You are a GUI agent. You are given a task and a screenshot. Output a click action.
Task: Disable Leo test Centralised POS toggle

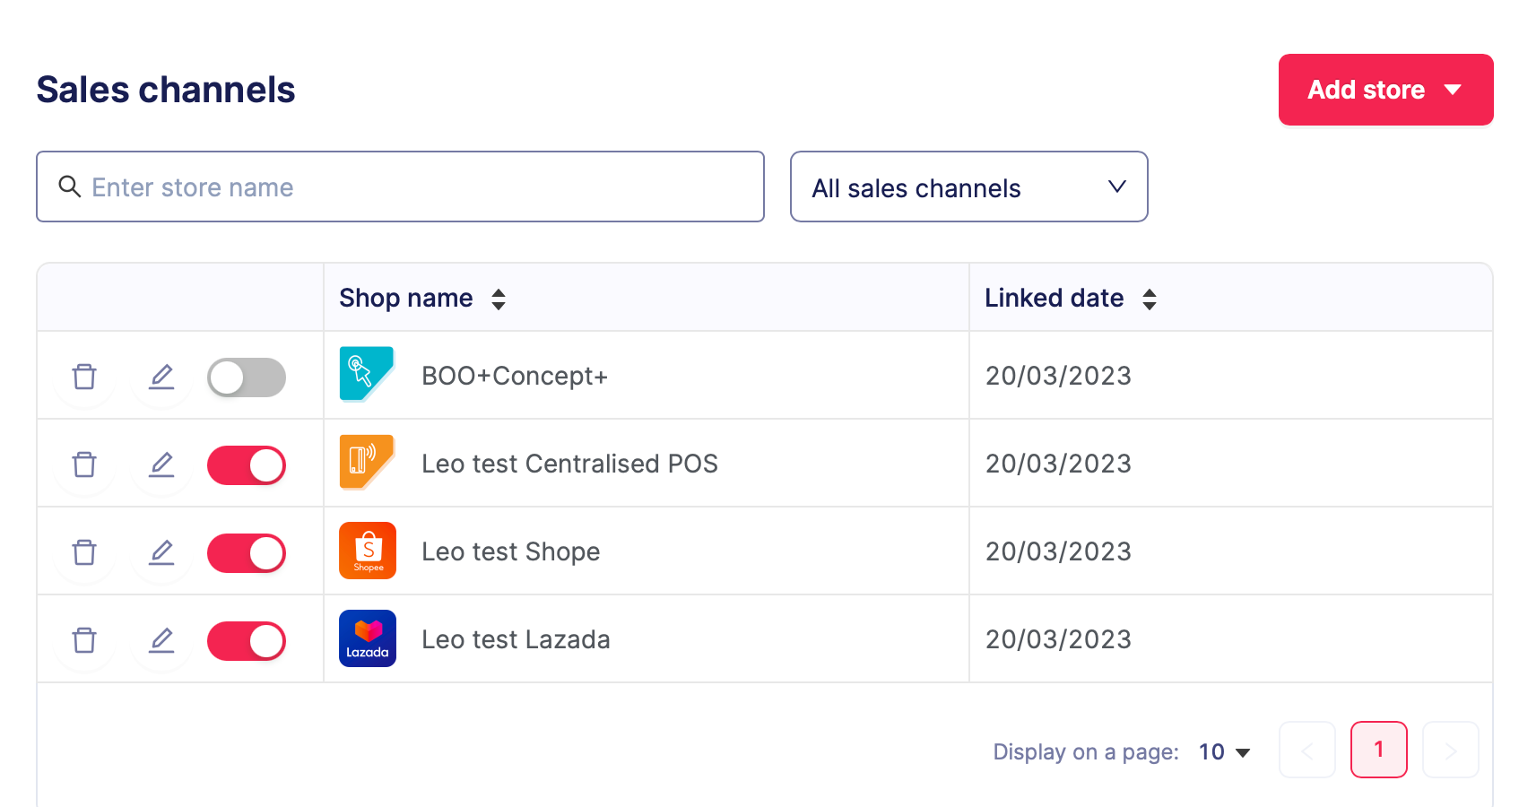[247, 465]
